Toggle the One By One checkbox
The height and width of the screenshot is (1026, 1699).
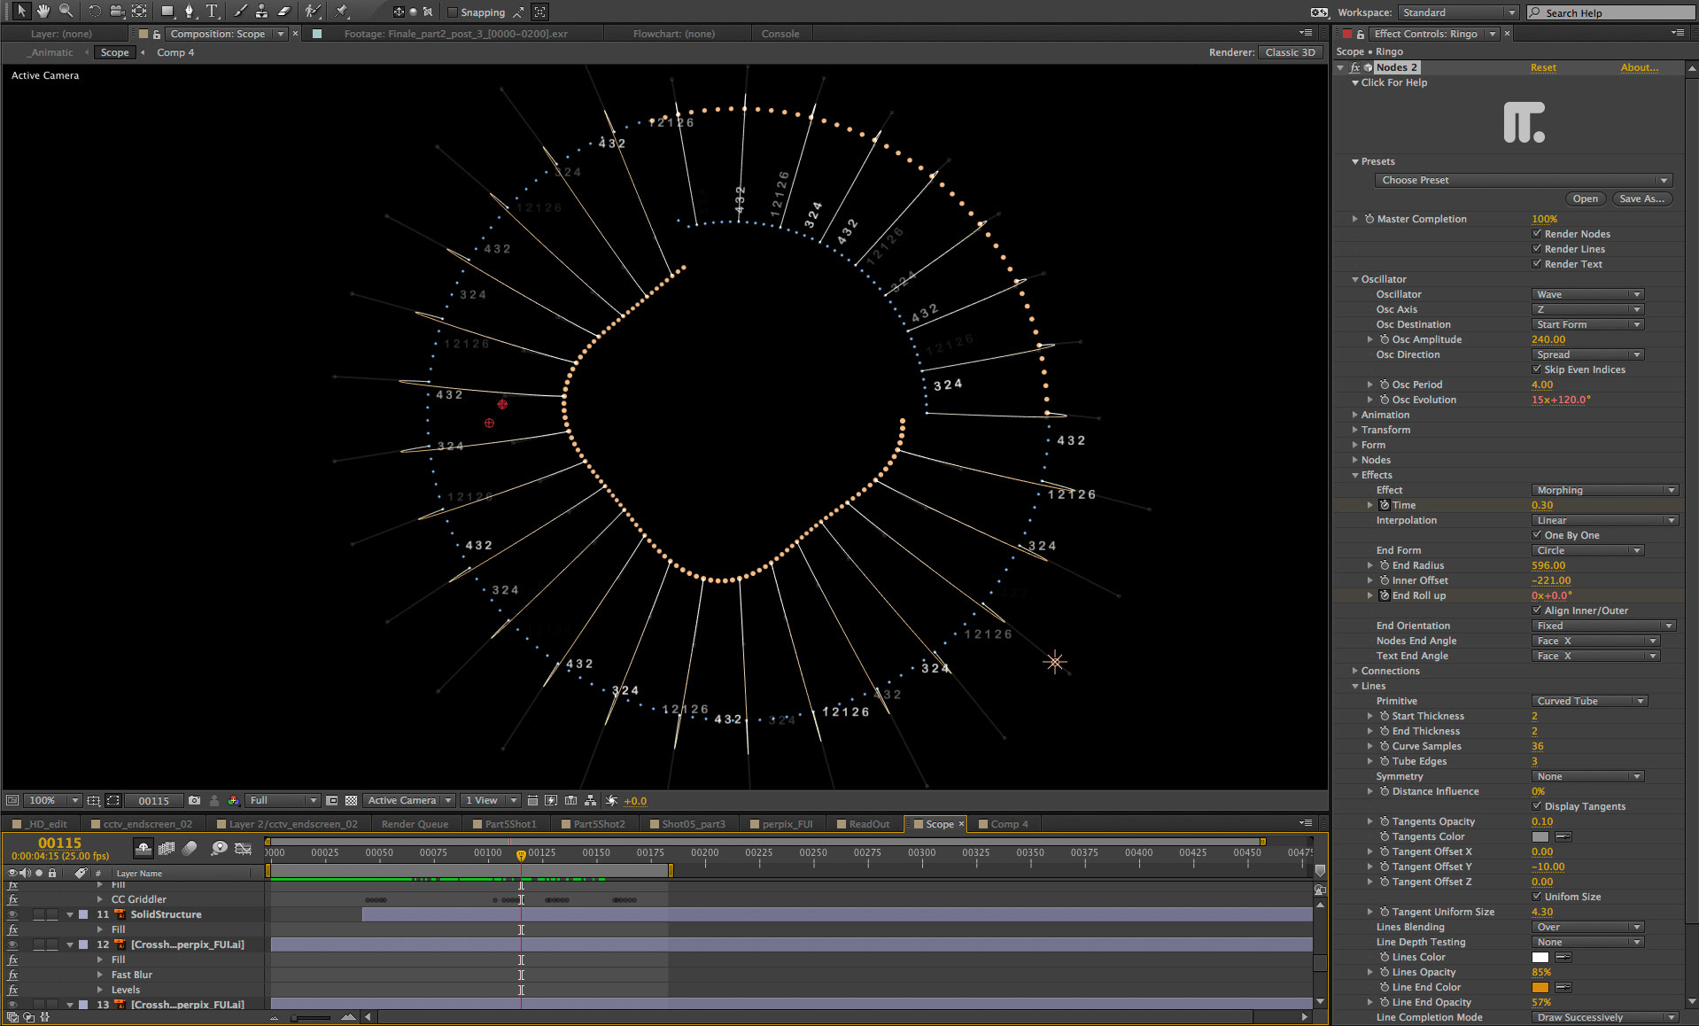pos(1537,535)
